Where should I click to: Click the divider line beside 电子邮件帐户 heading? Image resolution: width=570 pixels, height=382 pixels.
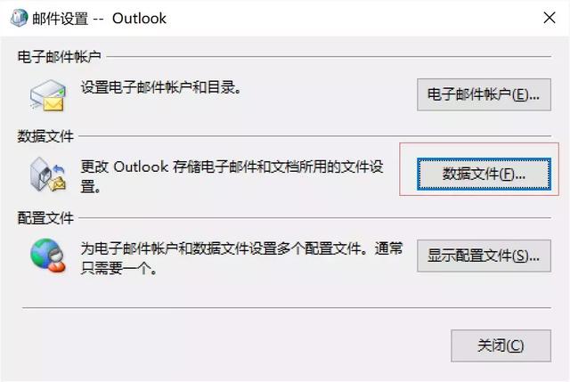click(x=329, y=57)
